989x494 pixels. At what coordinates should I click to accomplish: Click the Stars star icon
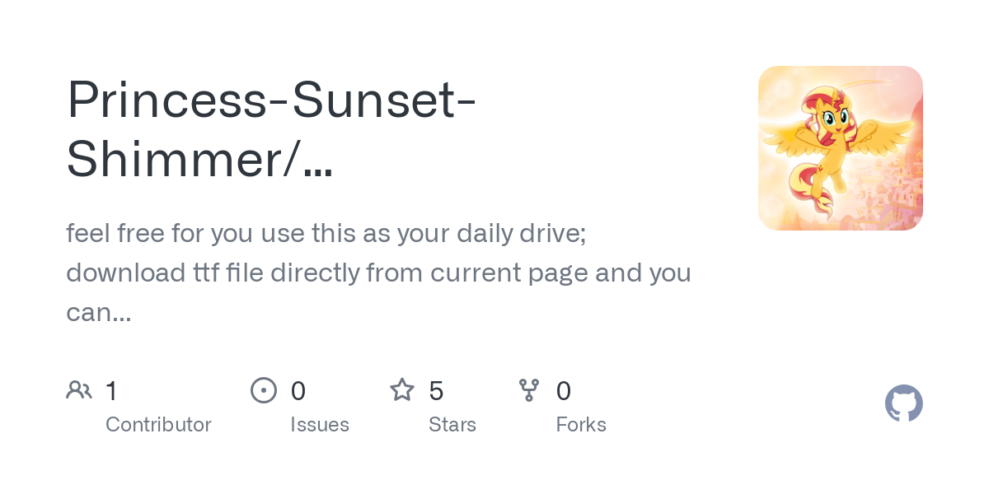402,390
